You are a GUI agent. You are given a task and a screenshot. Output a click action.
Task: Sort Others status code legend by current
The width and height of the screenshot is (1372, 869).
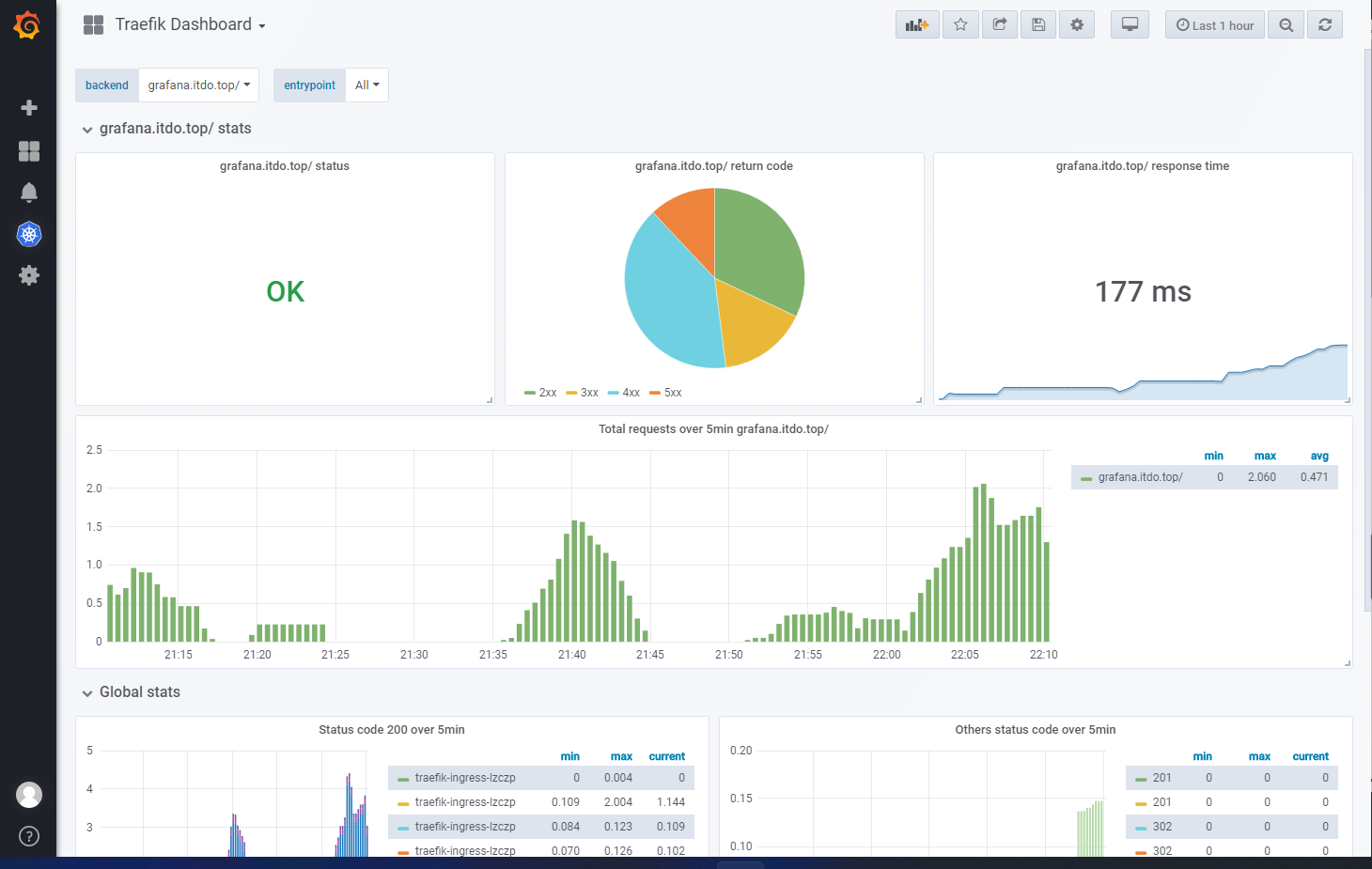pyautogui.click(x=1311, y=756)
